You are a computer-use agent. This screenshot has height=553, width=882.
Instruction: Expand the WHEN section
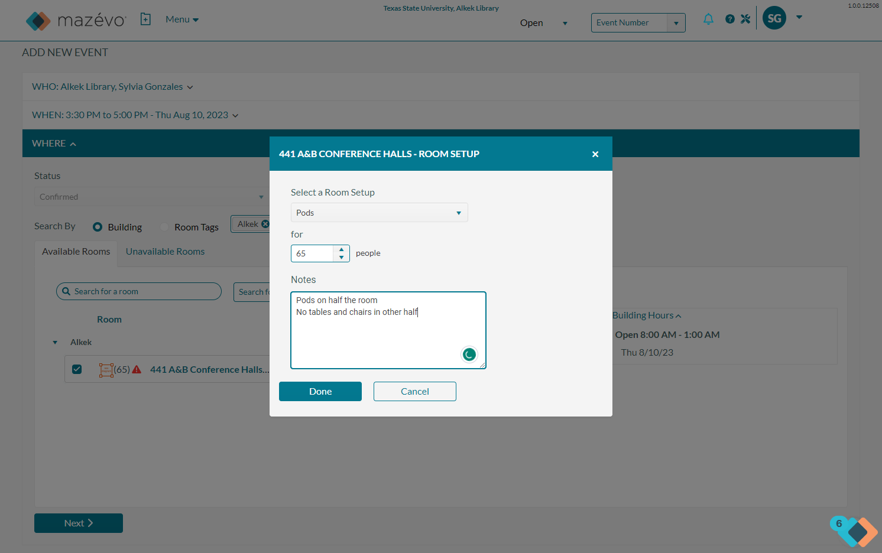[135, 115]
